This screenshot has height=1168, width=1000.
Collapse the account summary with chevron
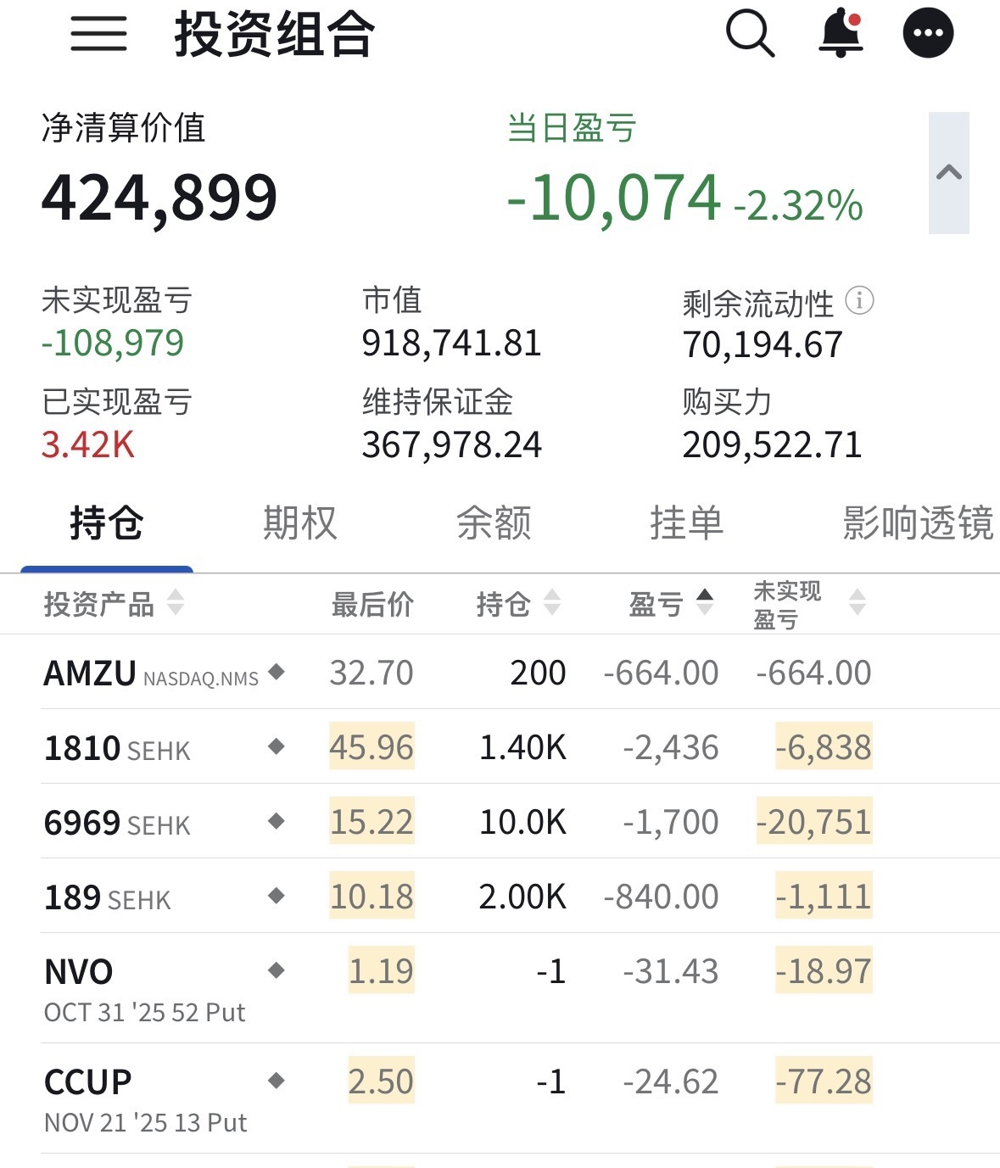[948, 173]
